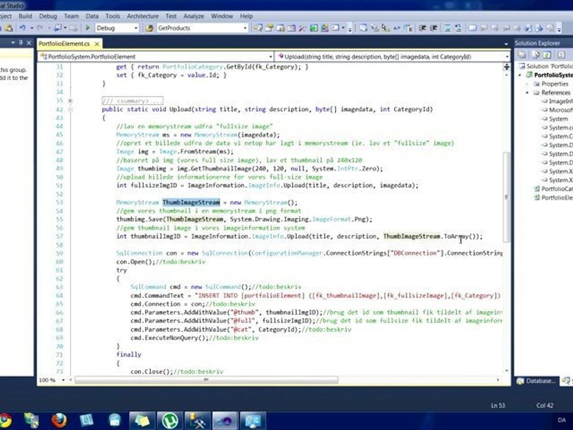This screenshot has height=430, width=573.
Task: Click the Display Object Member List icon
Action: (x=363, y=28)
